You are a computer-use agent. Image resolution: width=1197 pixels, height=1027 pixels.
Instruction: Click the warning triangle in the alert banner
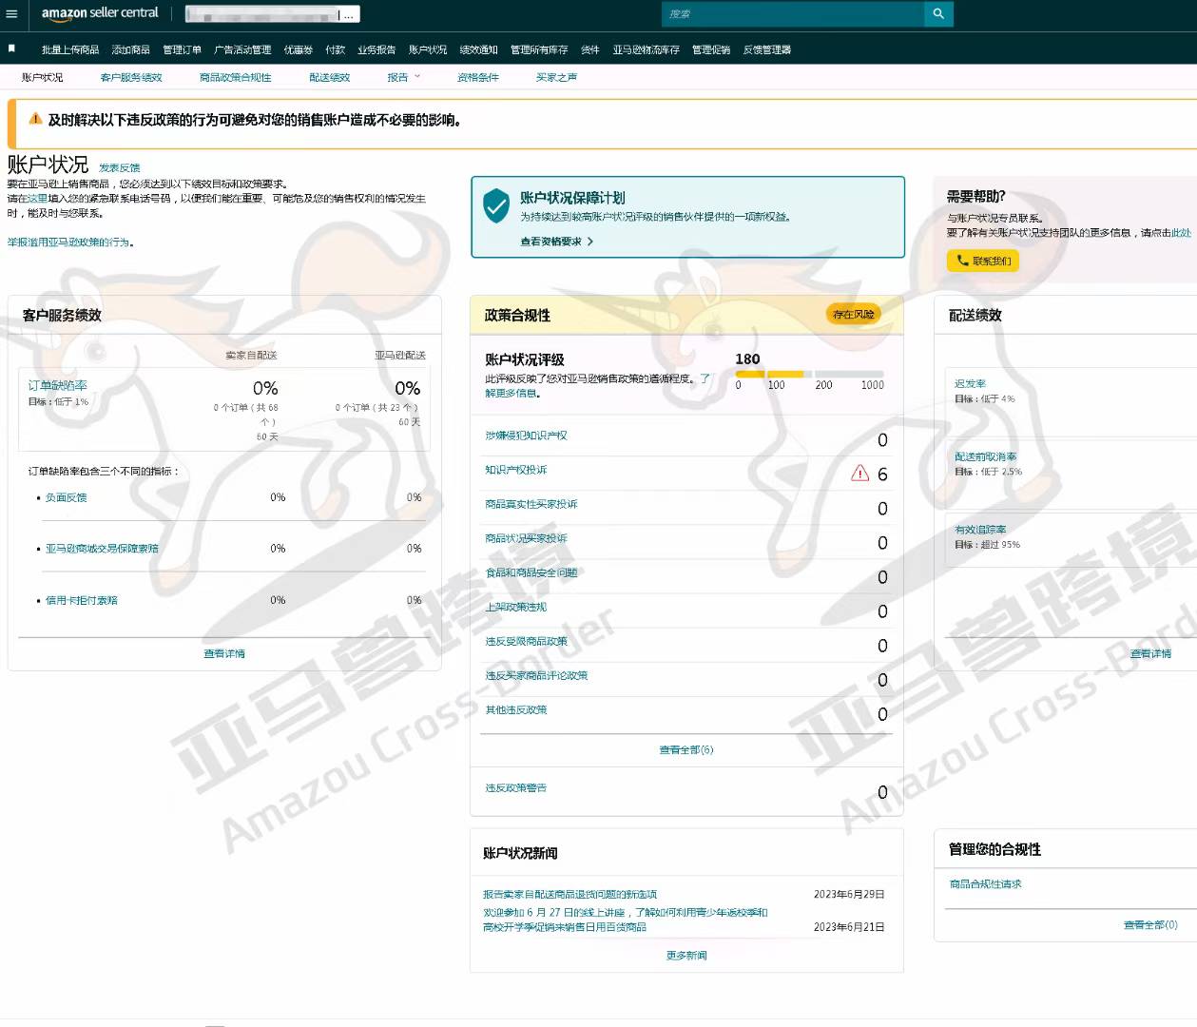click(x=35, y=119)
